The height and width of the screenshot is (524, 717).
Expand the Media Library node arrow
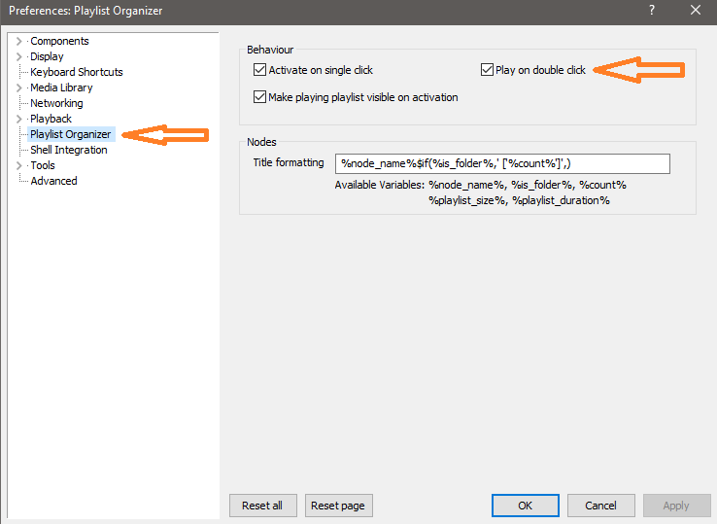coord(18,87)
